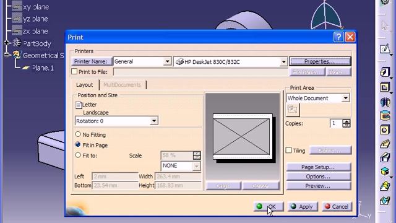Expand the PartBody tree node
396x223 pixels.
coord(7,43)
